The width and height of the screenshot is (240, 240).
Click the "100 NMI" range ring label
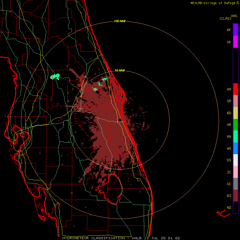pyautogui.click(x=120, y=21)
